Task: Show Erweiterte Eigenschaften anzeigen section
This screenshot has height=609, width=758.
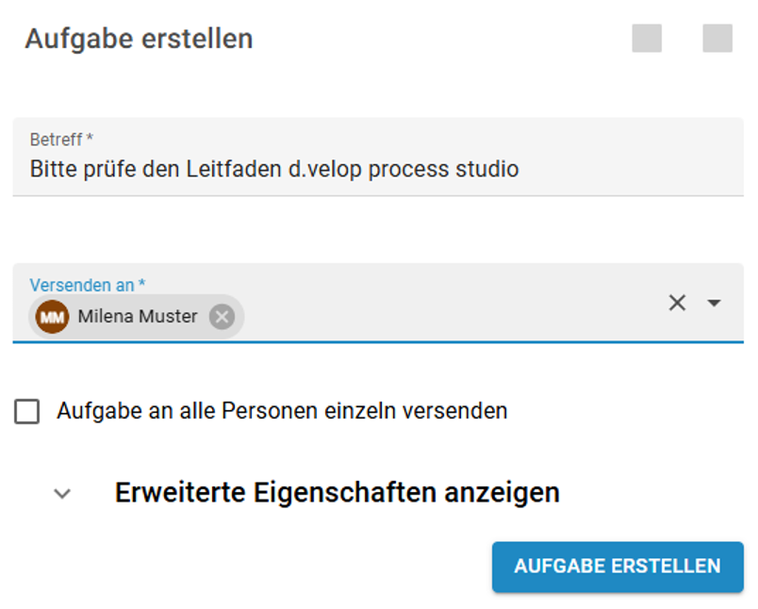Action: coord(338,493)
